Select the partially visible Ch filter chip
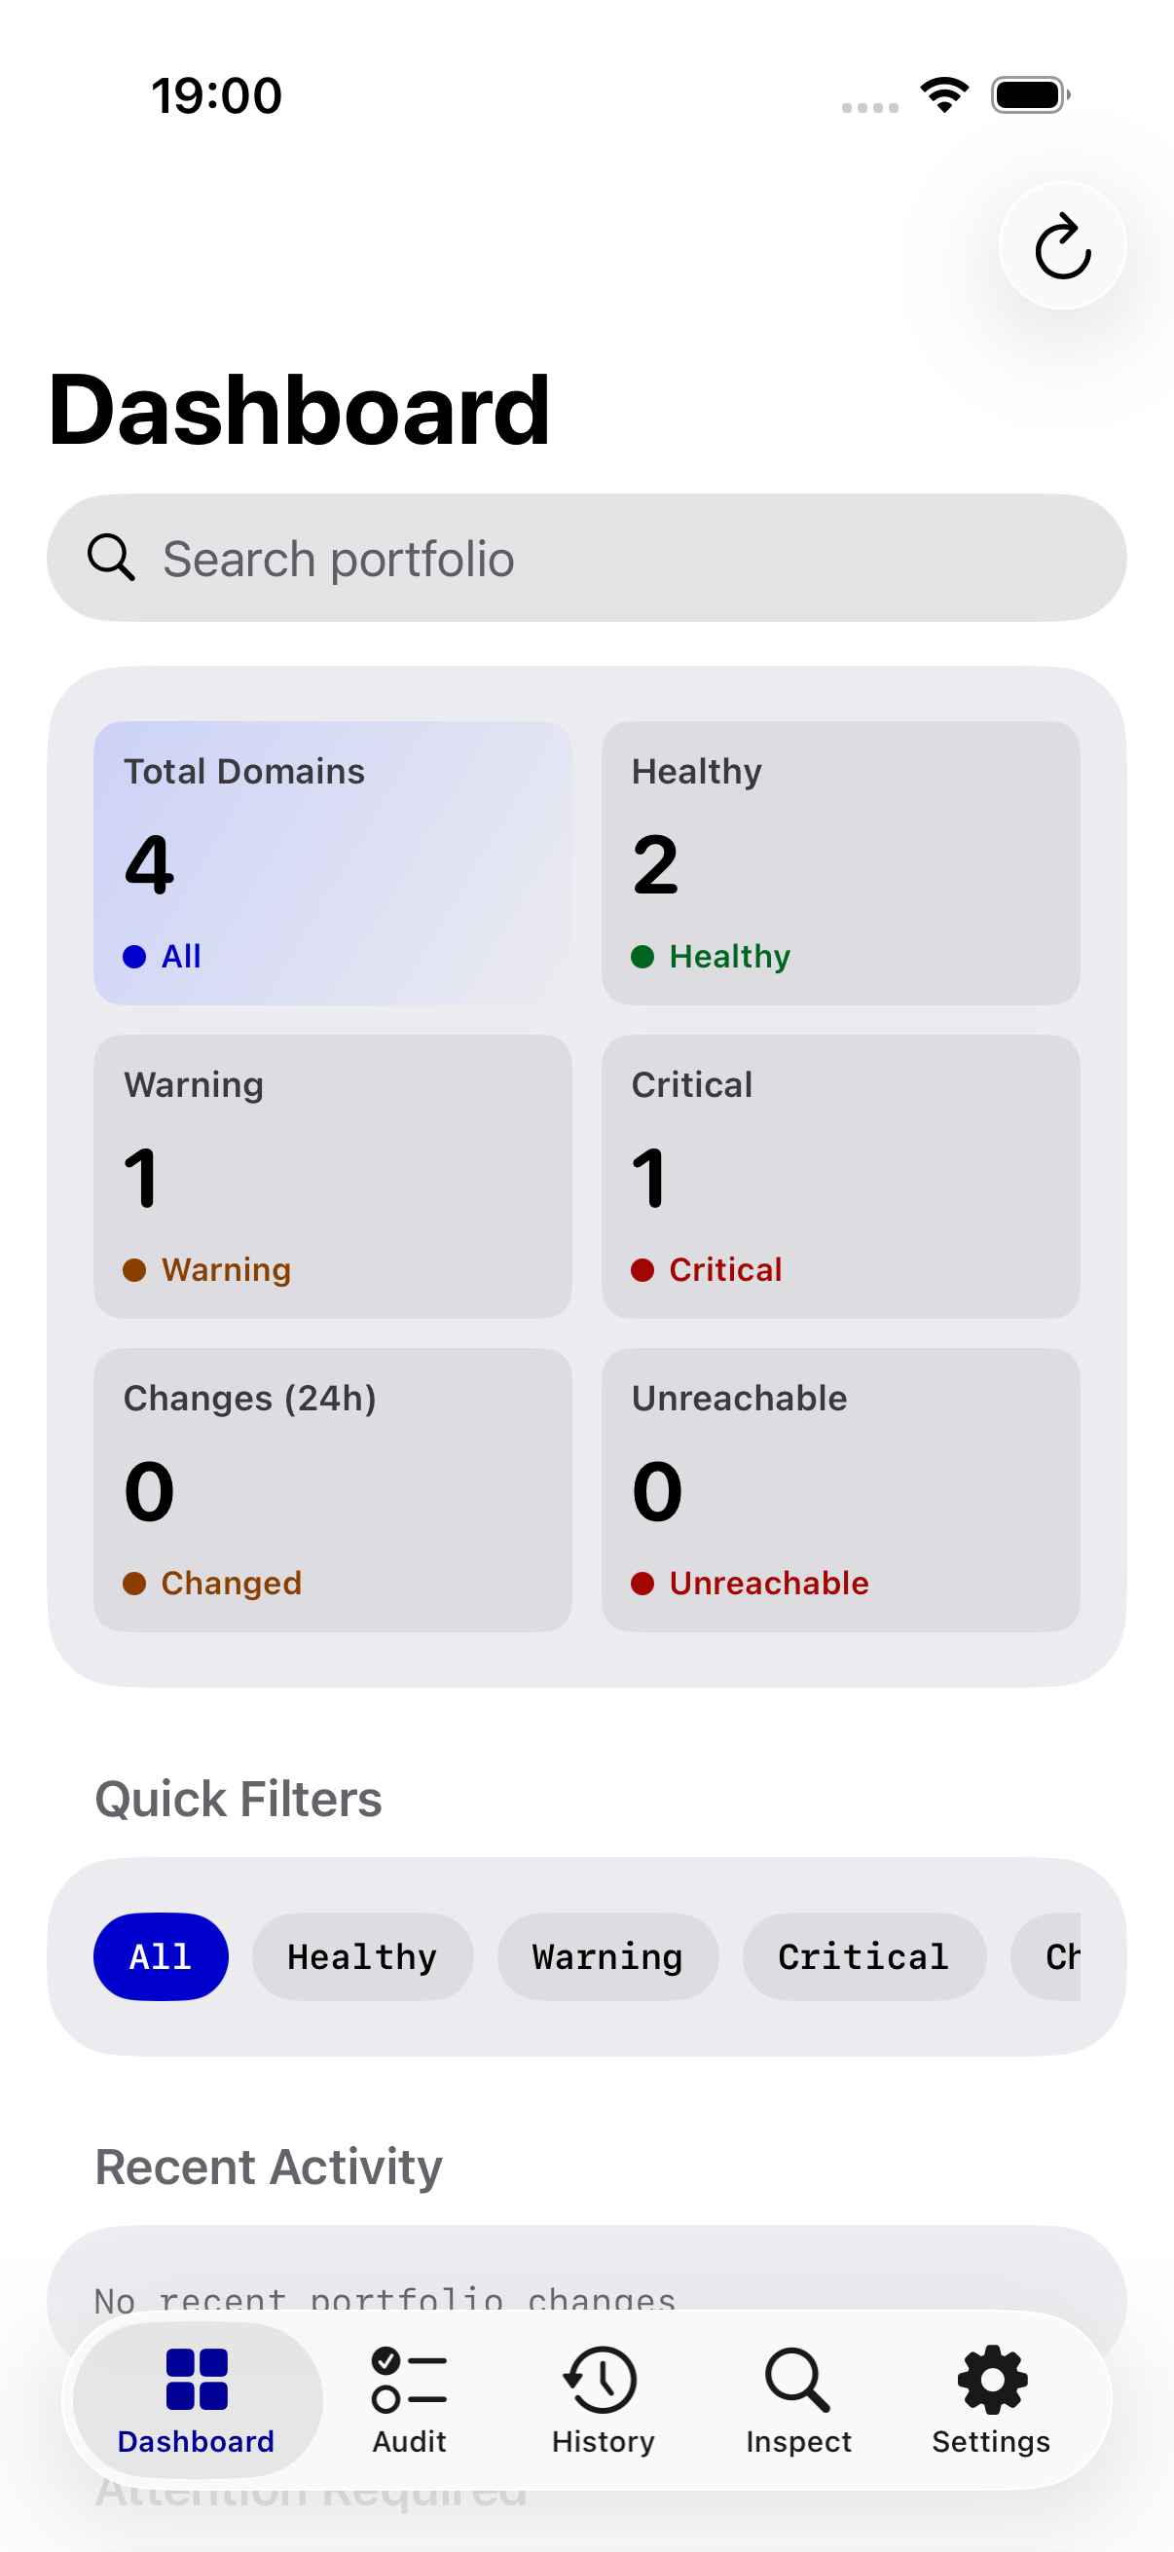The image size is (1174, 2552). (x=1046, y=1956)
